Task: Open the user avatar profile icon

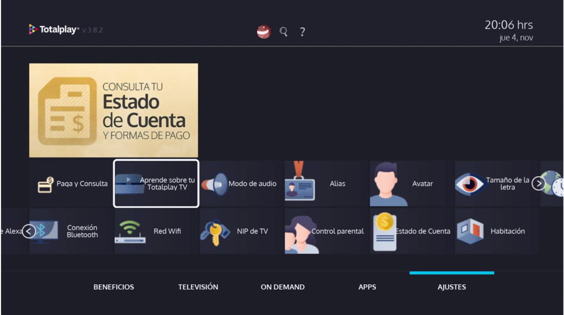Action: 264,32
